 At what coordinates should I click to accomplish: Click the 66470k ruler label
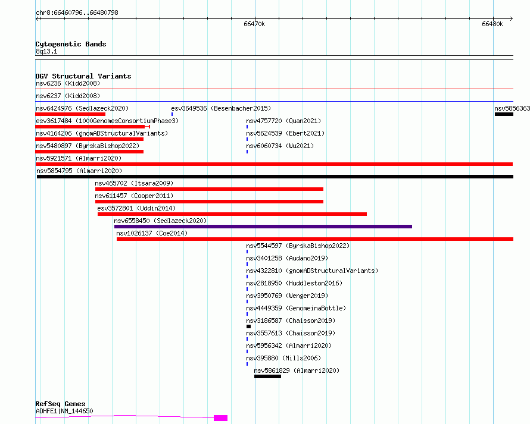pyautogui.click(x=254, y=24)
